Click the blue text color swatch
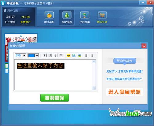The height and width of the screenshot is (126, 154). [x=31, y=56]
